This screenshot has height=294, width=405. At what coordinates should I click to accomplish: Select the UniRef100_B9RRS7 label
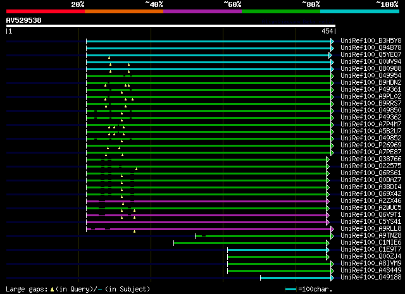pyautogui.click(x=371, y=104)
